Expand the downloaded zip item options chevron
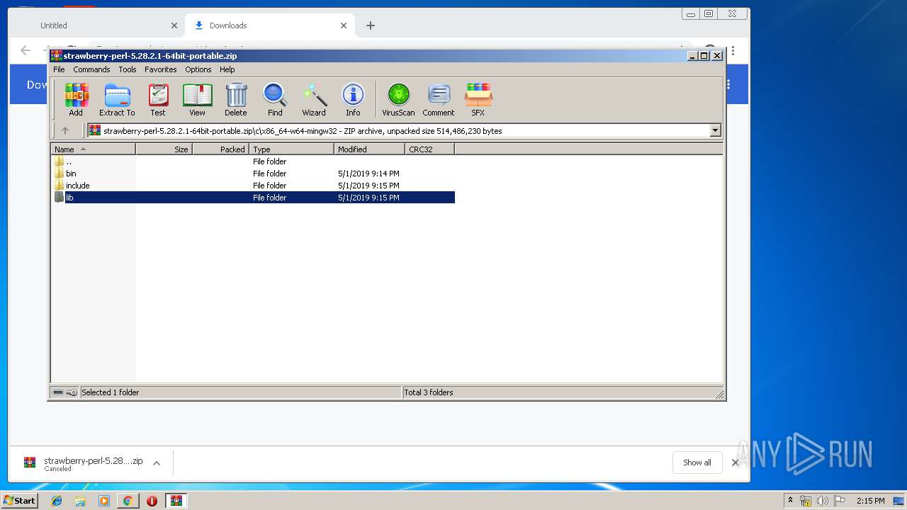 pyautogui.click(x=157, y=463)
